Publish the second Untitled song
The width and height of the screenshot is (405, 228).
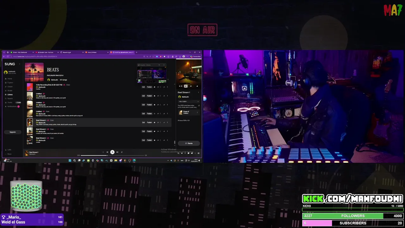149,104
